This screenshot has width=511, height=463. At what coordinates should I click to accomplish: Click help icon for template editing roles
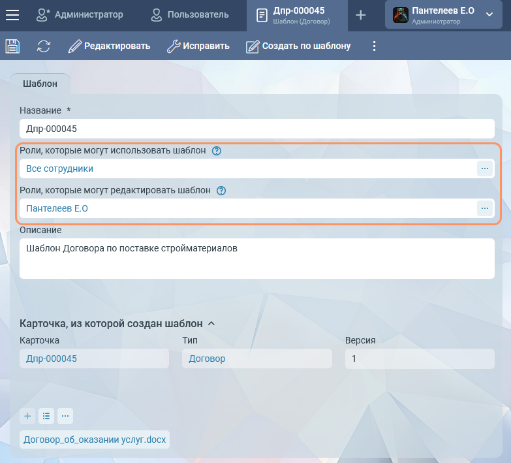(221, 191)
